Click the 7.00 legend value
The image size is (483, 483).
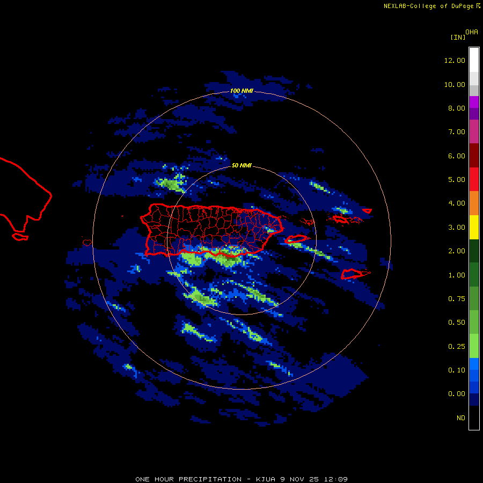coord(457,132)
